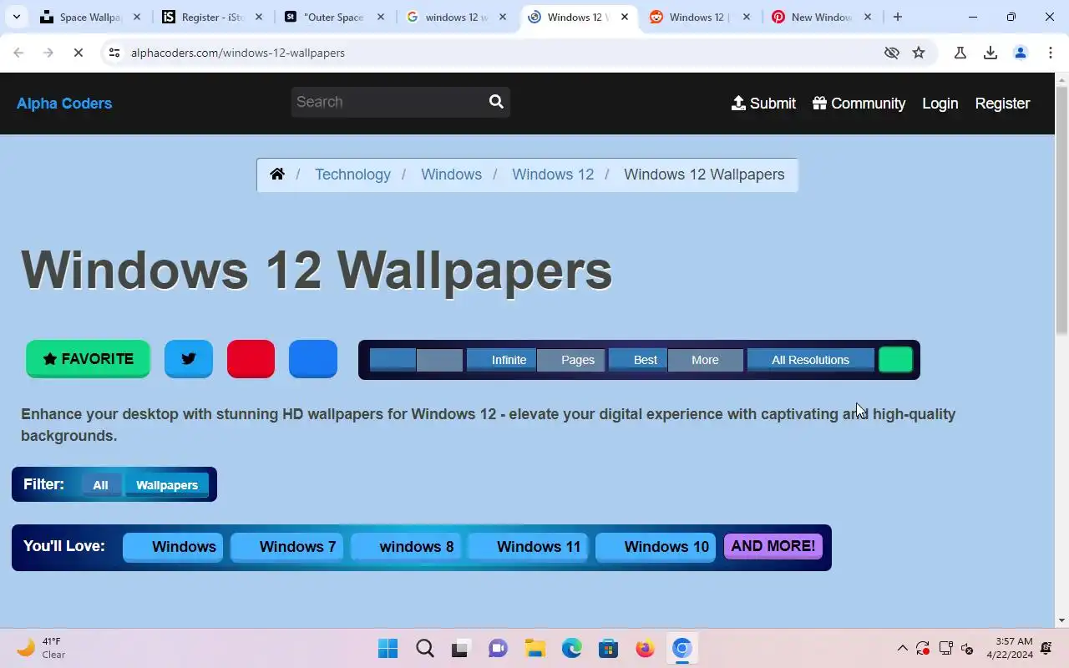Switch to Infinite scrolling mode
Screen dimensions: 1069x668
pyautogui.click(x=501, y=360)
